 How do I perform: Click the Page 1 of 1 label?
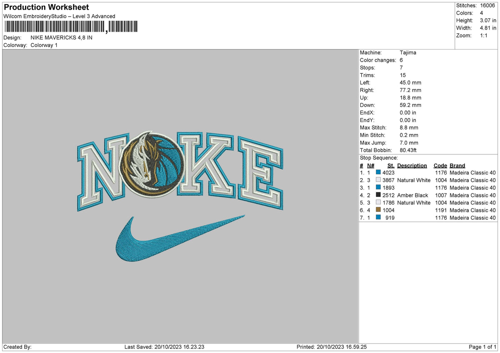click(483, 347)
